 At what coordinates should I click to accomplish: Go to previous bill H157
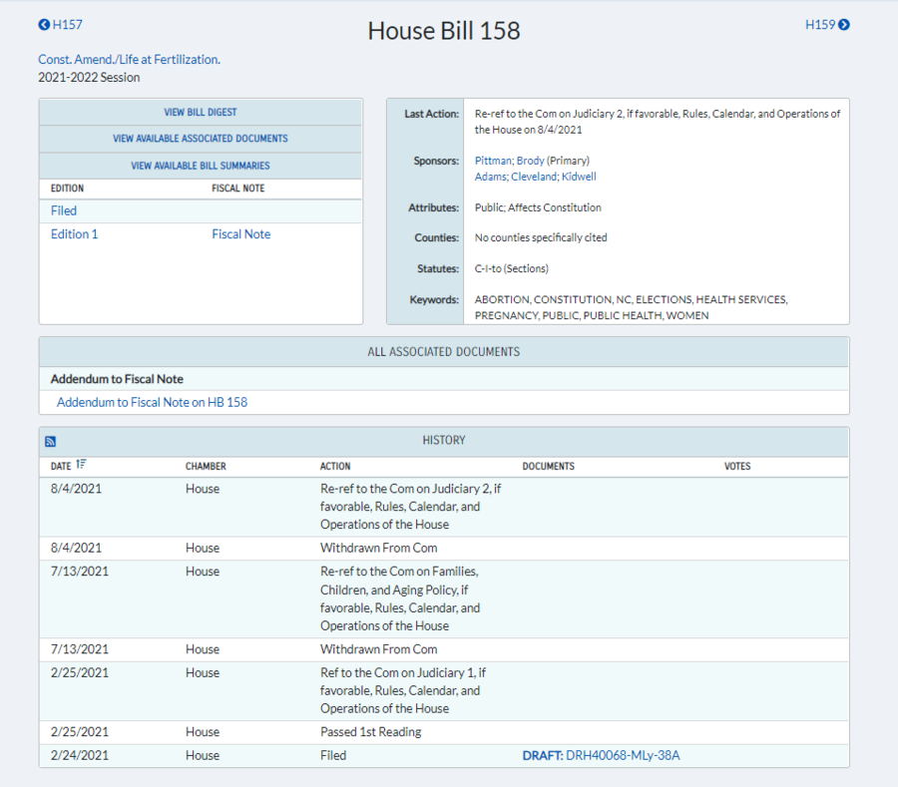coord(60,25)
